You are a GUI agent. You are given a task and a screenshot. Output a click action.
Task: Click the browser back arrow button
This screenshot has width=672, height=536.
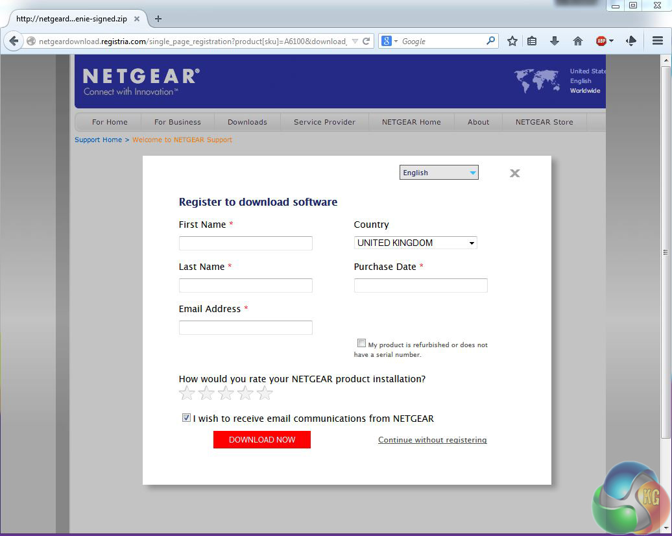tap(13, 41)
